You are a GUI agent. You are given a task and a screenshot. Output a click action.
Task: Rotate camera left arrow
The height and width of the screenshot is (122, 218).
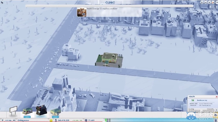[x=211, y=7]
